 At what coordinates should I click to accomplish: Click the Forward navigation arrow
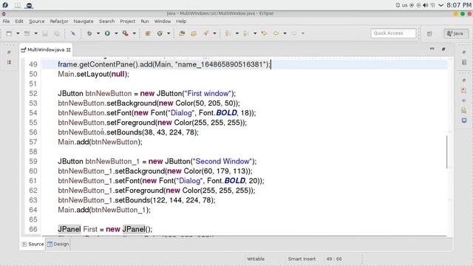pyautogui.click(x=294, y=33)
